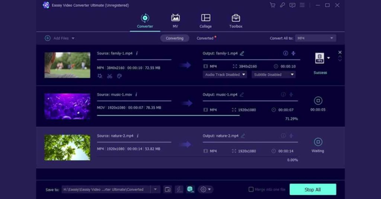The image size is (381, 199).
Task: Toggle GPU hardware acceleration icon
Action: [x=190, y=190]
